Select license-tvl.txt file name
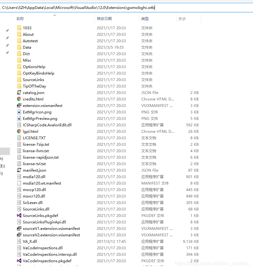 [x=34, y=164]
